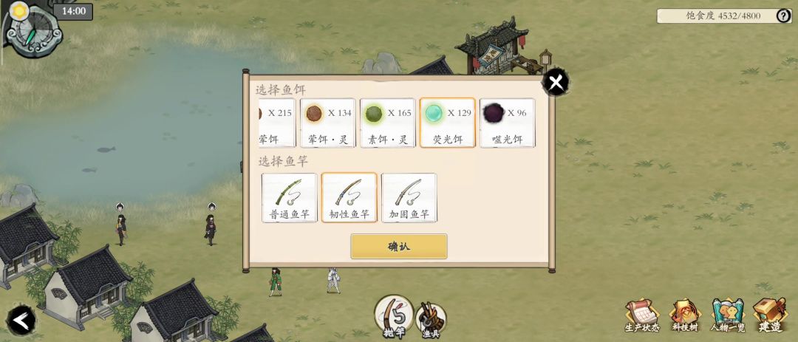Choose the 荧光饼 glowing bait

[447, 123]
